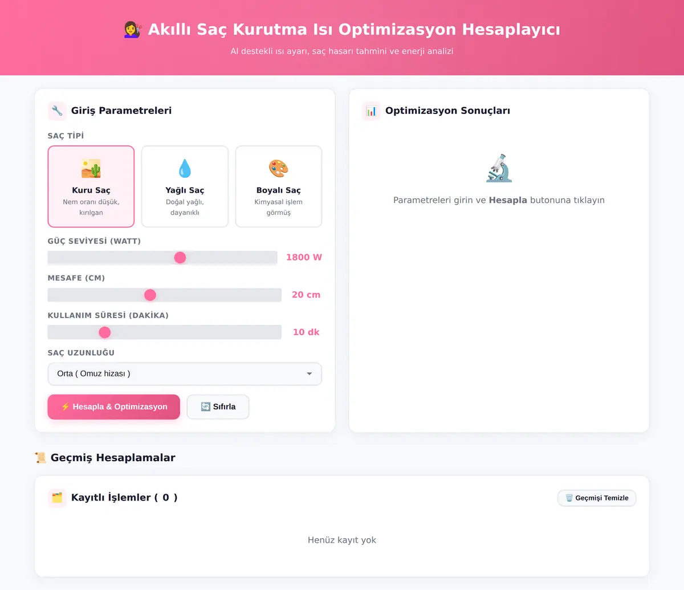Open the Saç Uzunluğu dropdown

(185, 374)
